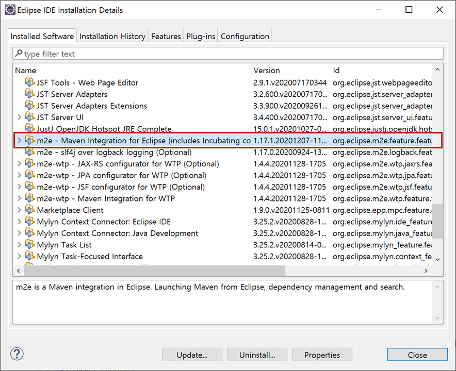Maximize the dialog window

tap(409, 10)
